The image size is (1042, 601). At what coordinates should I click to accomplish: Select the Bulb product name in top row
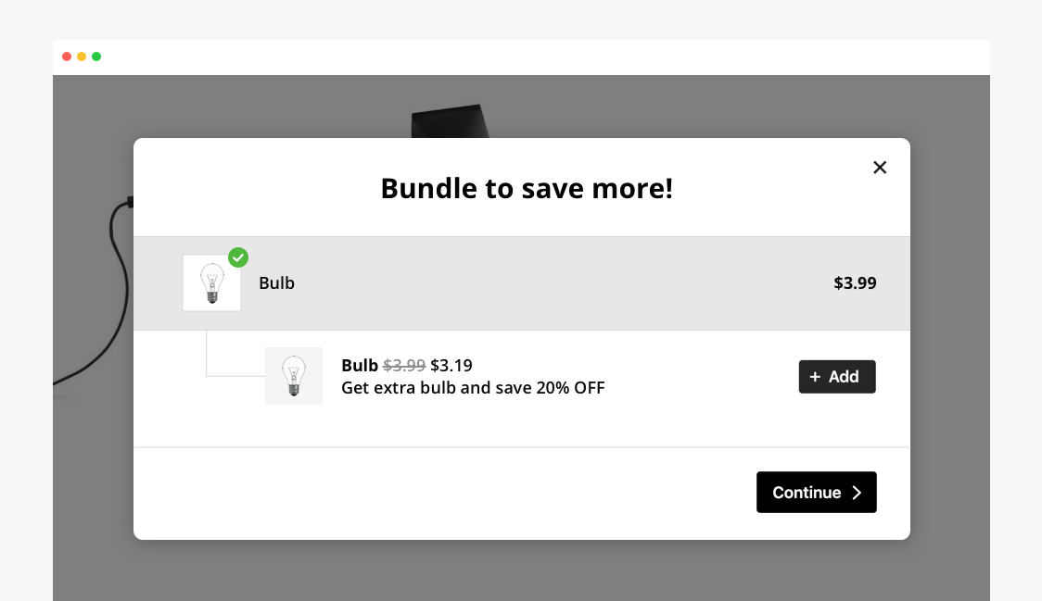[276, 282]
